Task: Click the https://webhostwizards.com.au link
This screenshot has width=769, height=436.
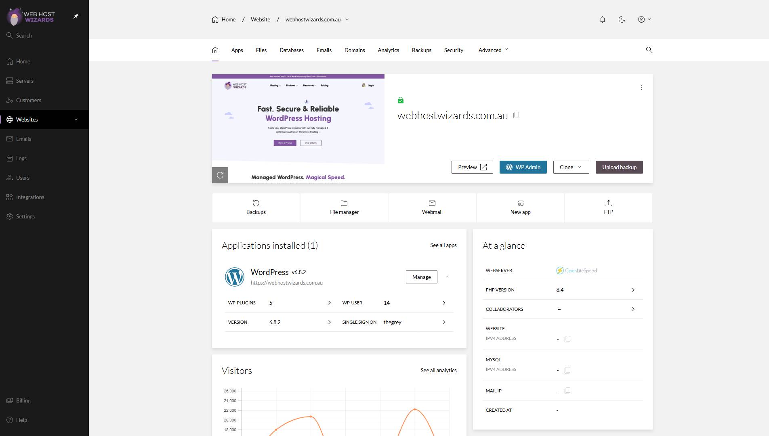Action: pos(287,283)
